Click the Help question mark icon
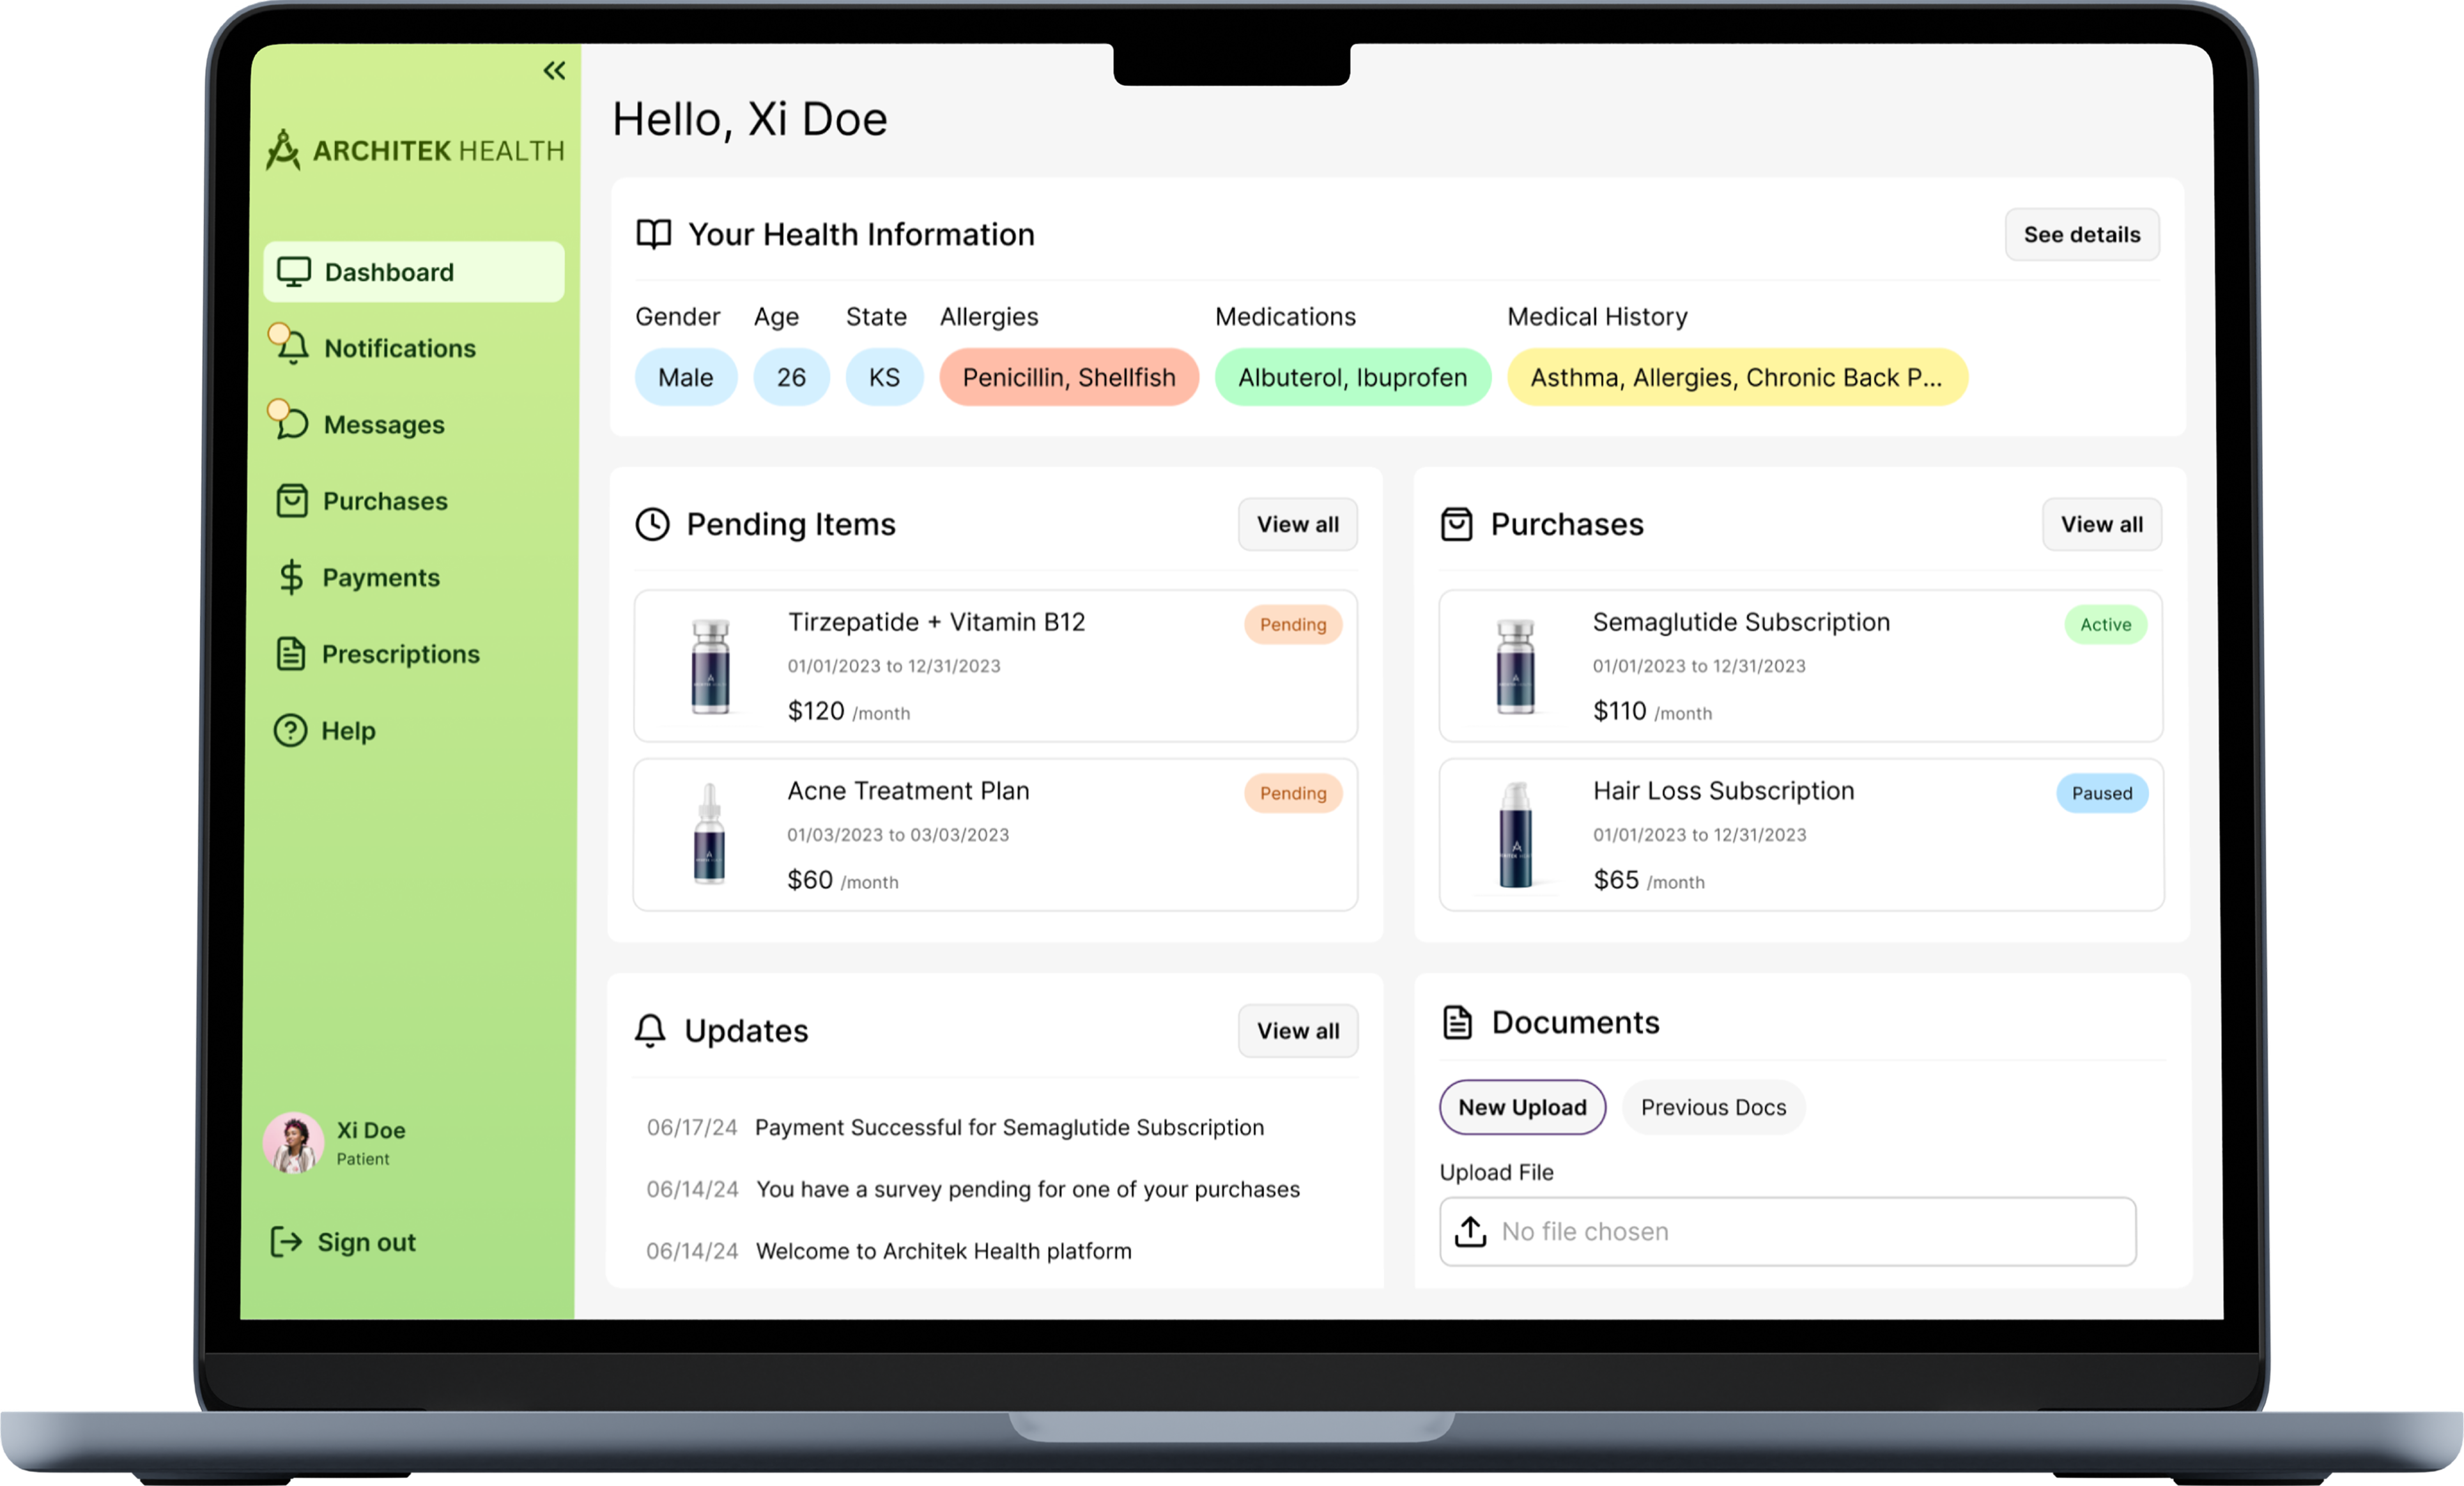The width and height of the screenshot is (2464, 1486). [x=290, y=730]
